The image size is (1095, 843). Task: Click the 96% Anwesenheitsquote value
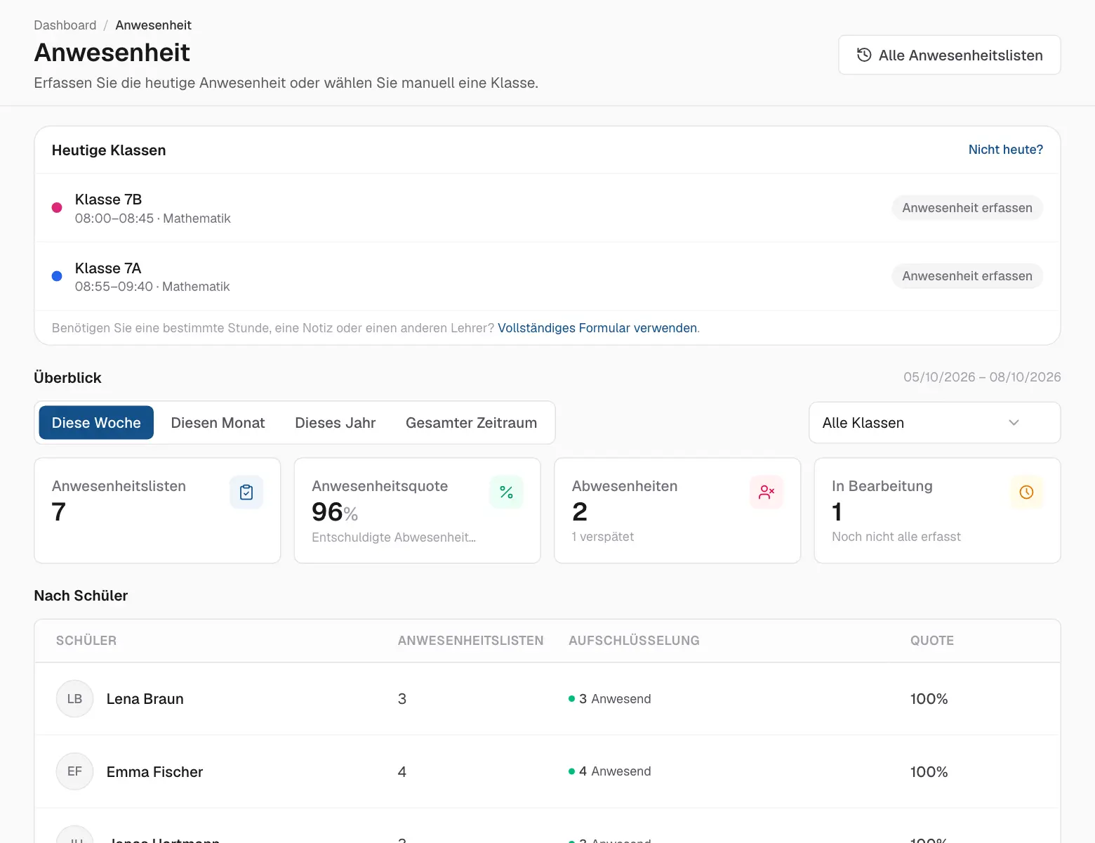click(335, 512)
